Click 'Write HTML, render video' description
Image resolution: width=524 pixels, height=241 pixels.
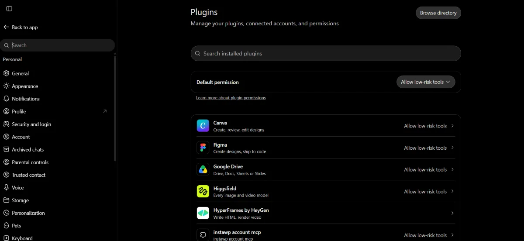pos(237,217)
